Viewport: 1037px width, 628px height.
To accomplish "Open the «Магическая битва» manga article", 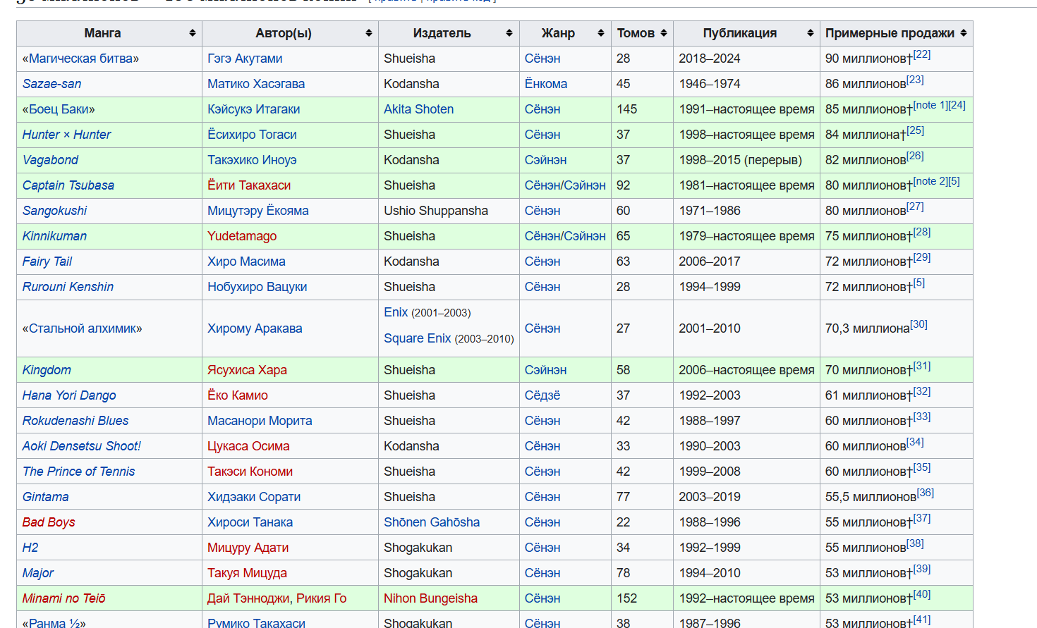I will (x=80, y=59).
